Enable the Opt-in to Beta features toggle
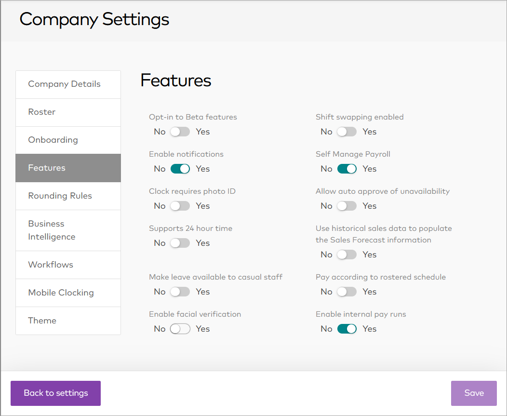The image size is (507, 416). [180, 132]
